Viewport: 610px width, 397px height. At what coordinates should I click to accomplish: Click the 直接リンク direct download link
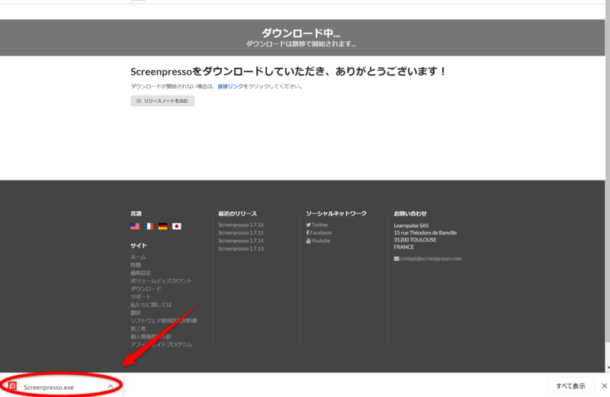pos(230,86)
